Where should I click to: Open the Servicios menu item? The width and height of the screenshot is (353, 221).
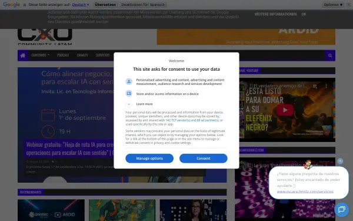tap(102, 55)
